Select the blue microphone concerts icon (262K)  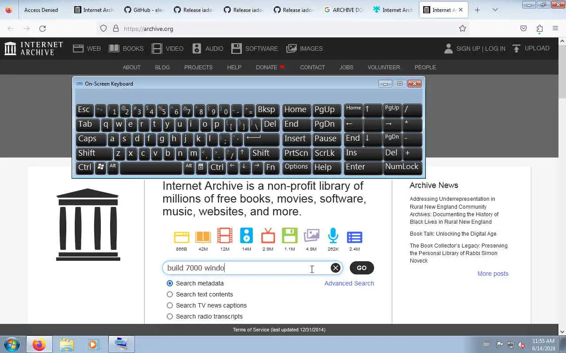[x=333, y=236]
